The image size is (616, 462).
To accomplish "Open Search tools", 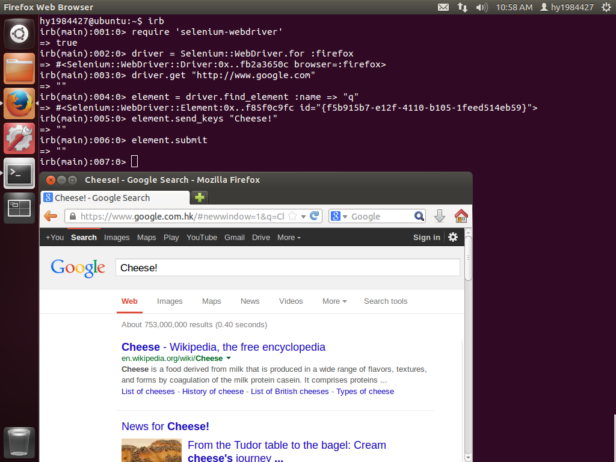I will click(386, 301).
